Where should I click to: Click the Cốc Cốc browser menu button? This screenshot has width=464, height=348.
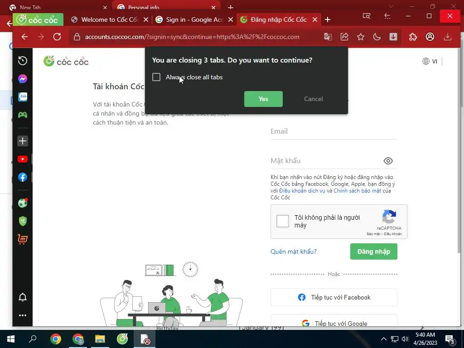click(x=38, y=19)
